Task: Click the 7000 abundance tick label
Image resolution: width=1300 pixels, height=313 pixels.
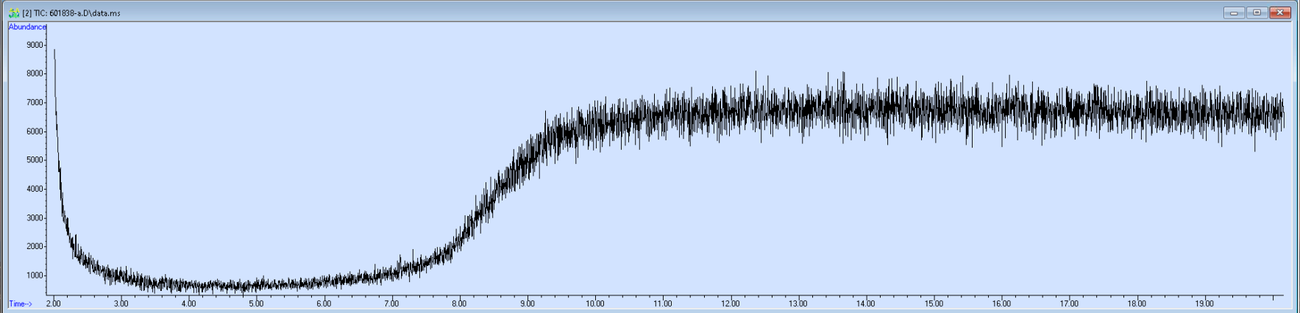Action: tap(35, 103)
